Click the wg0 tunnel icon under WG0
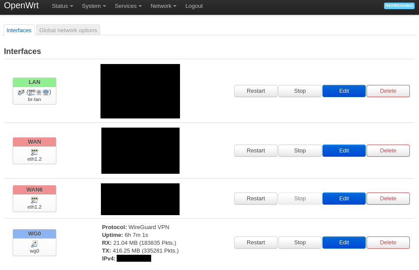This screenshot has width=419, height=270. [x=35, y=244]
